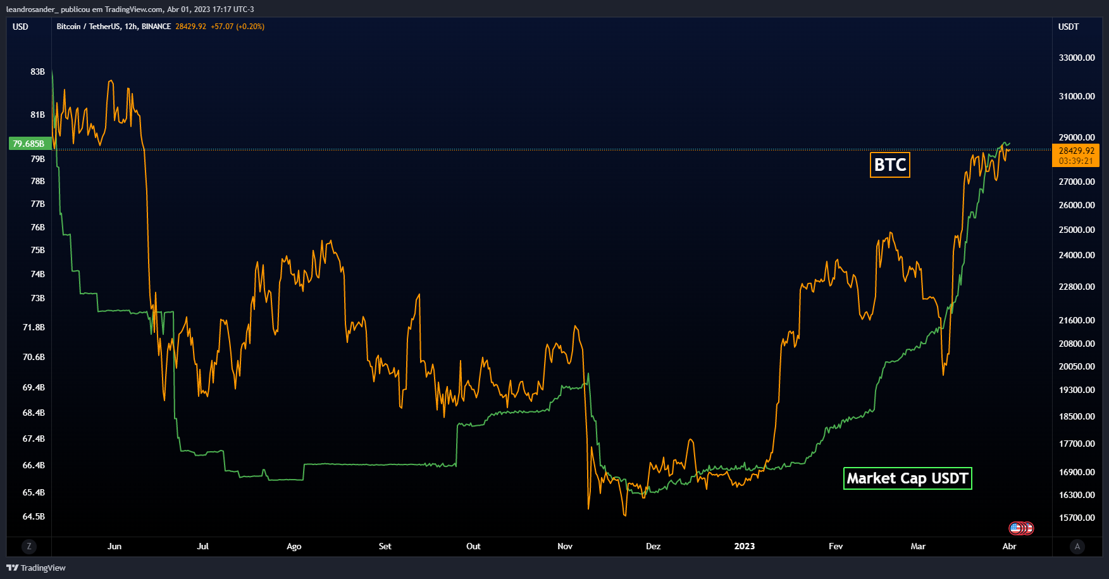The image size is (1109, 579).
Task: Click 64.5B on the left market cap scale
Action: pos(34,516)
